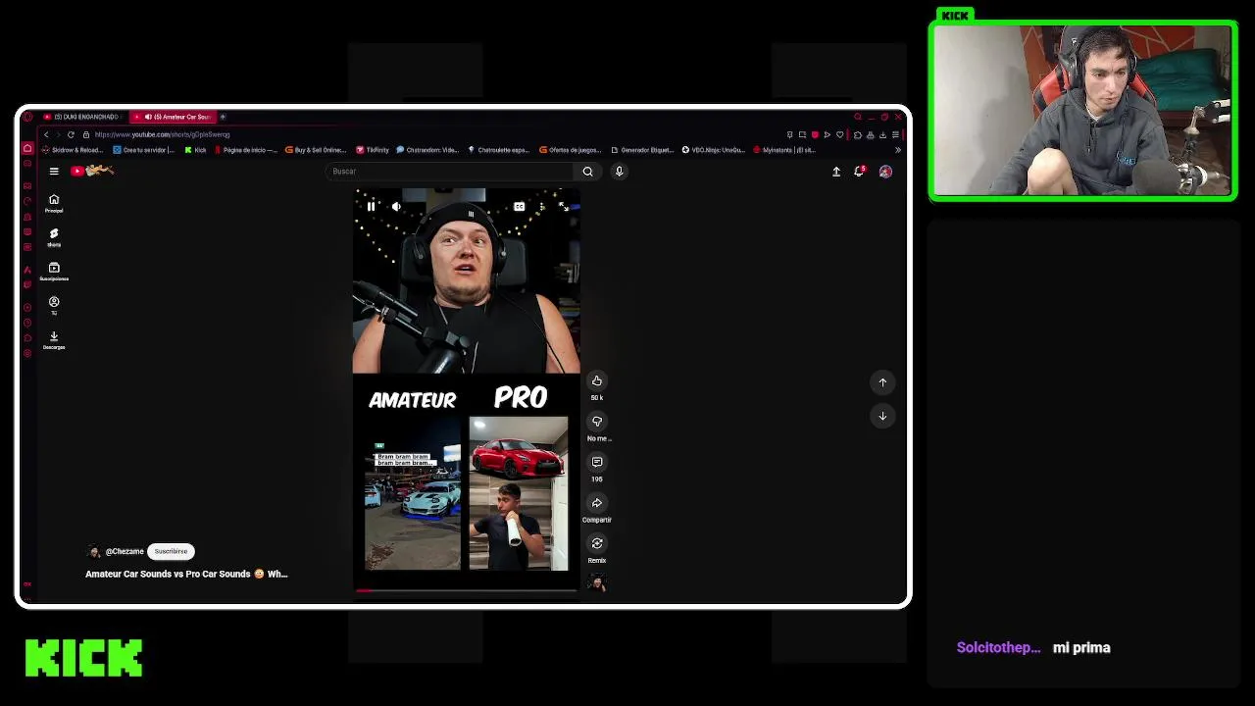Open the Short's comments
The height and width of the screenshot is (706, 1255).
pyautogui.click(x=597, y=462)
